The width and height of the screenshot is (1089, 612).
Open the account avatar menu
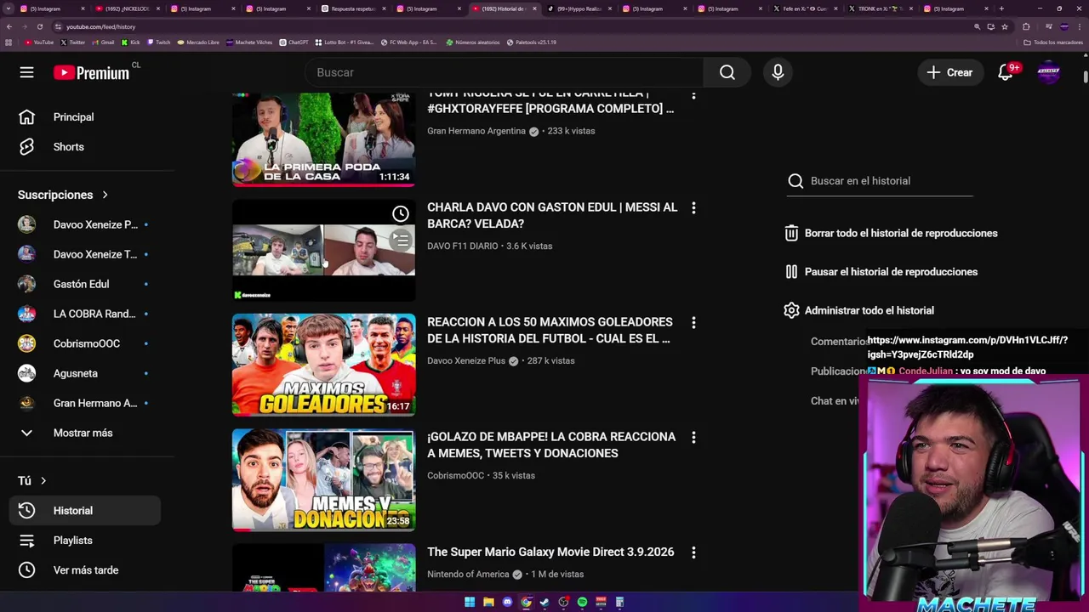click(x=1048, y=72)
